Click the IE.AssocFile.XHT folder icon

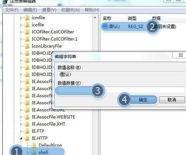(27, 124)
